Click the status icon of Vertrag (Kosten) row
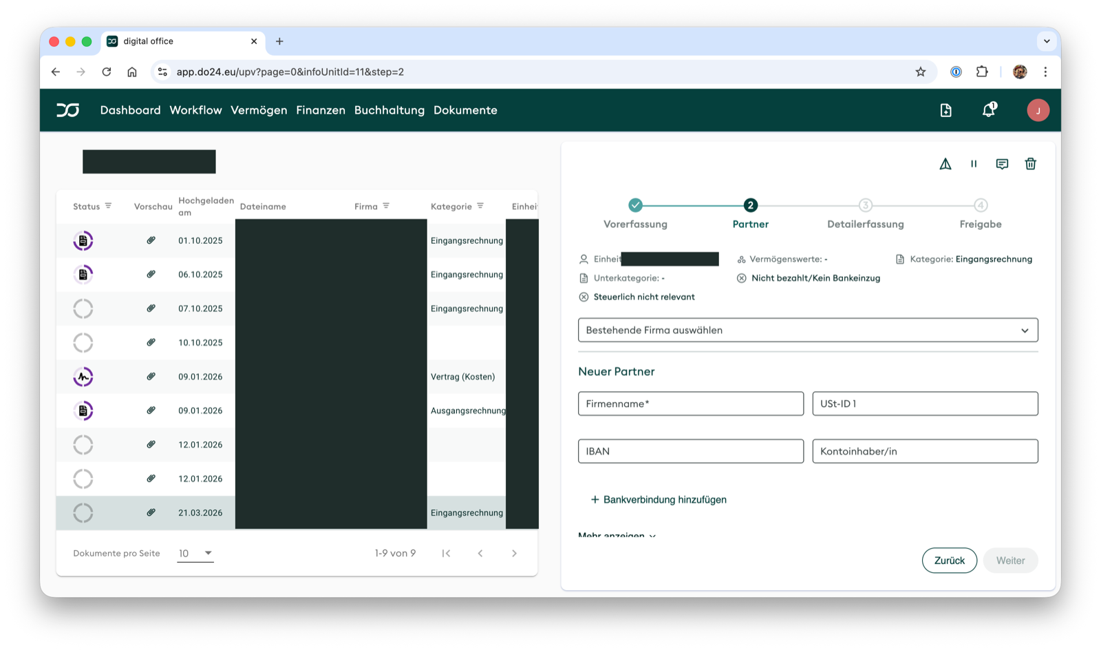The width and height of the screenshot is (1101, 650). (x=83, y=377)
